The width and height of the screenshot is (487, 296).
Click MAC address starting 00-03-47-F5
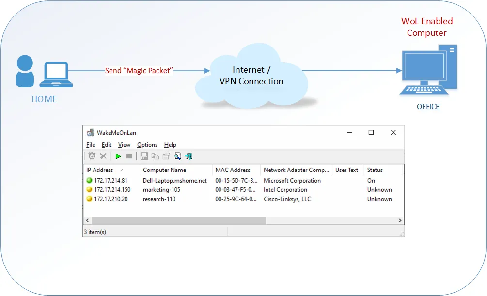pyautogui.click(x=236, y=190)
